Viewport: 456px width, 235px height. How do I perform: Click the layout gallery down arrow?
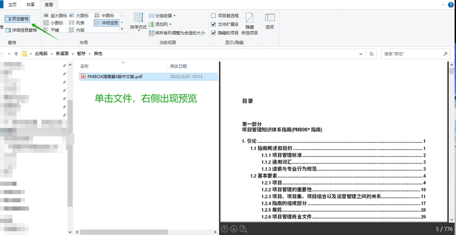click(122, 23)
